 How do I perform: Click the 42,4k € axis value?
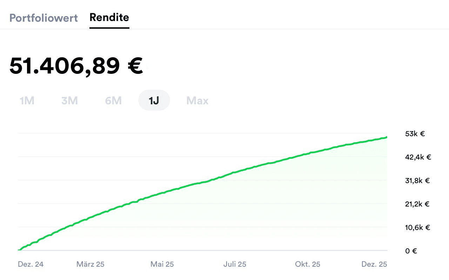pyautogui.click(x=418, y=157)
